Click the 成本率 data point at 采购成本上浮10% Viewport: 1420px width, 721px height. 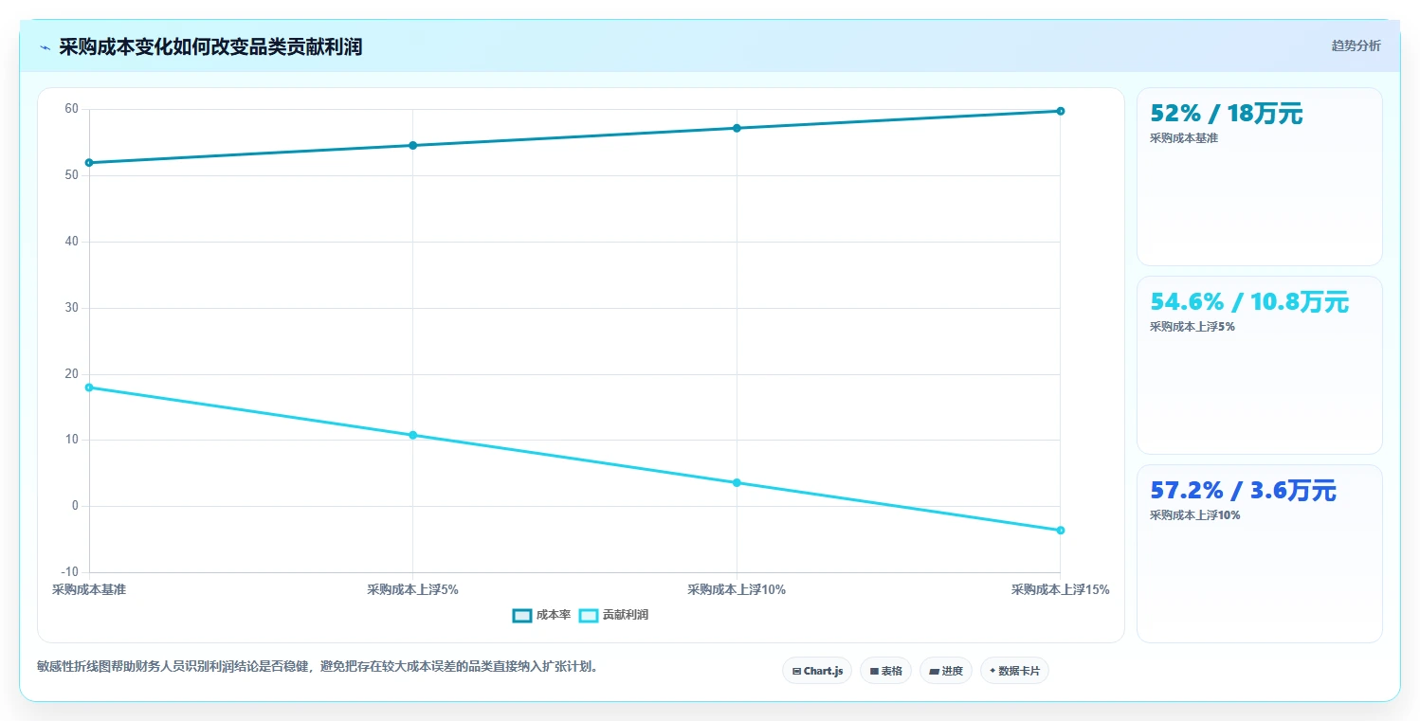tap(737, 128)
